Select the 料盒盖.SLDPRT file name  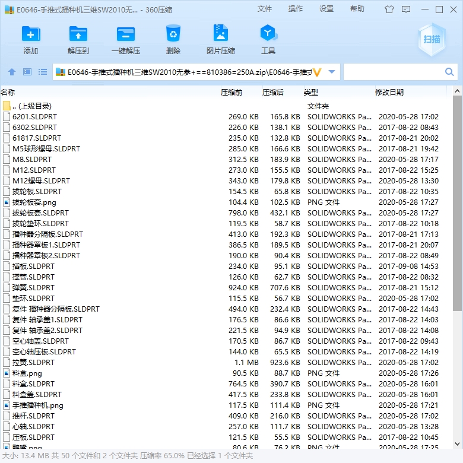click(37, 395)
